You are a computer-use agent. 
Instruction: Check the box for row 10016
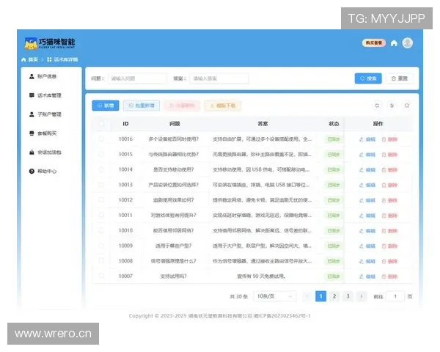101,139
